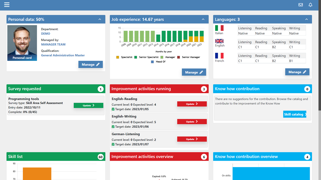Open the hamburger navigation menu
This screenshot has width=321, height=180.
(7, 5)
